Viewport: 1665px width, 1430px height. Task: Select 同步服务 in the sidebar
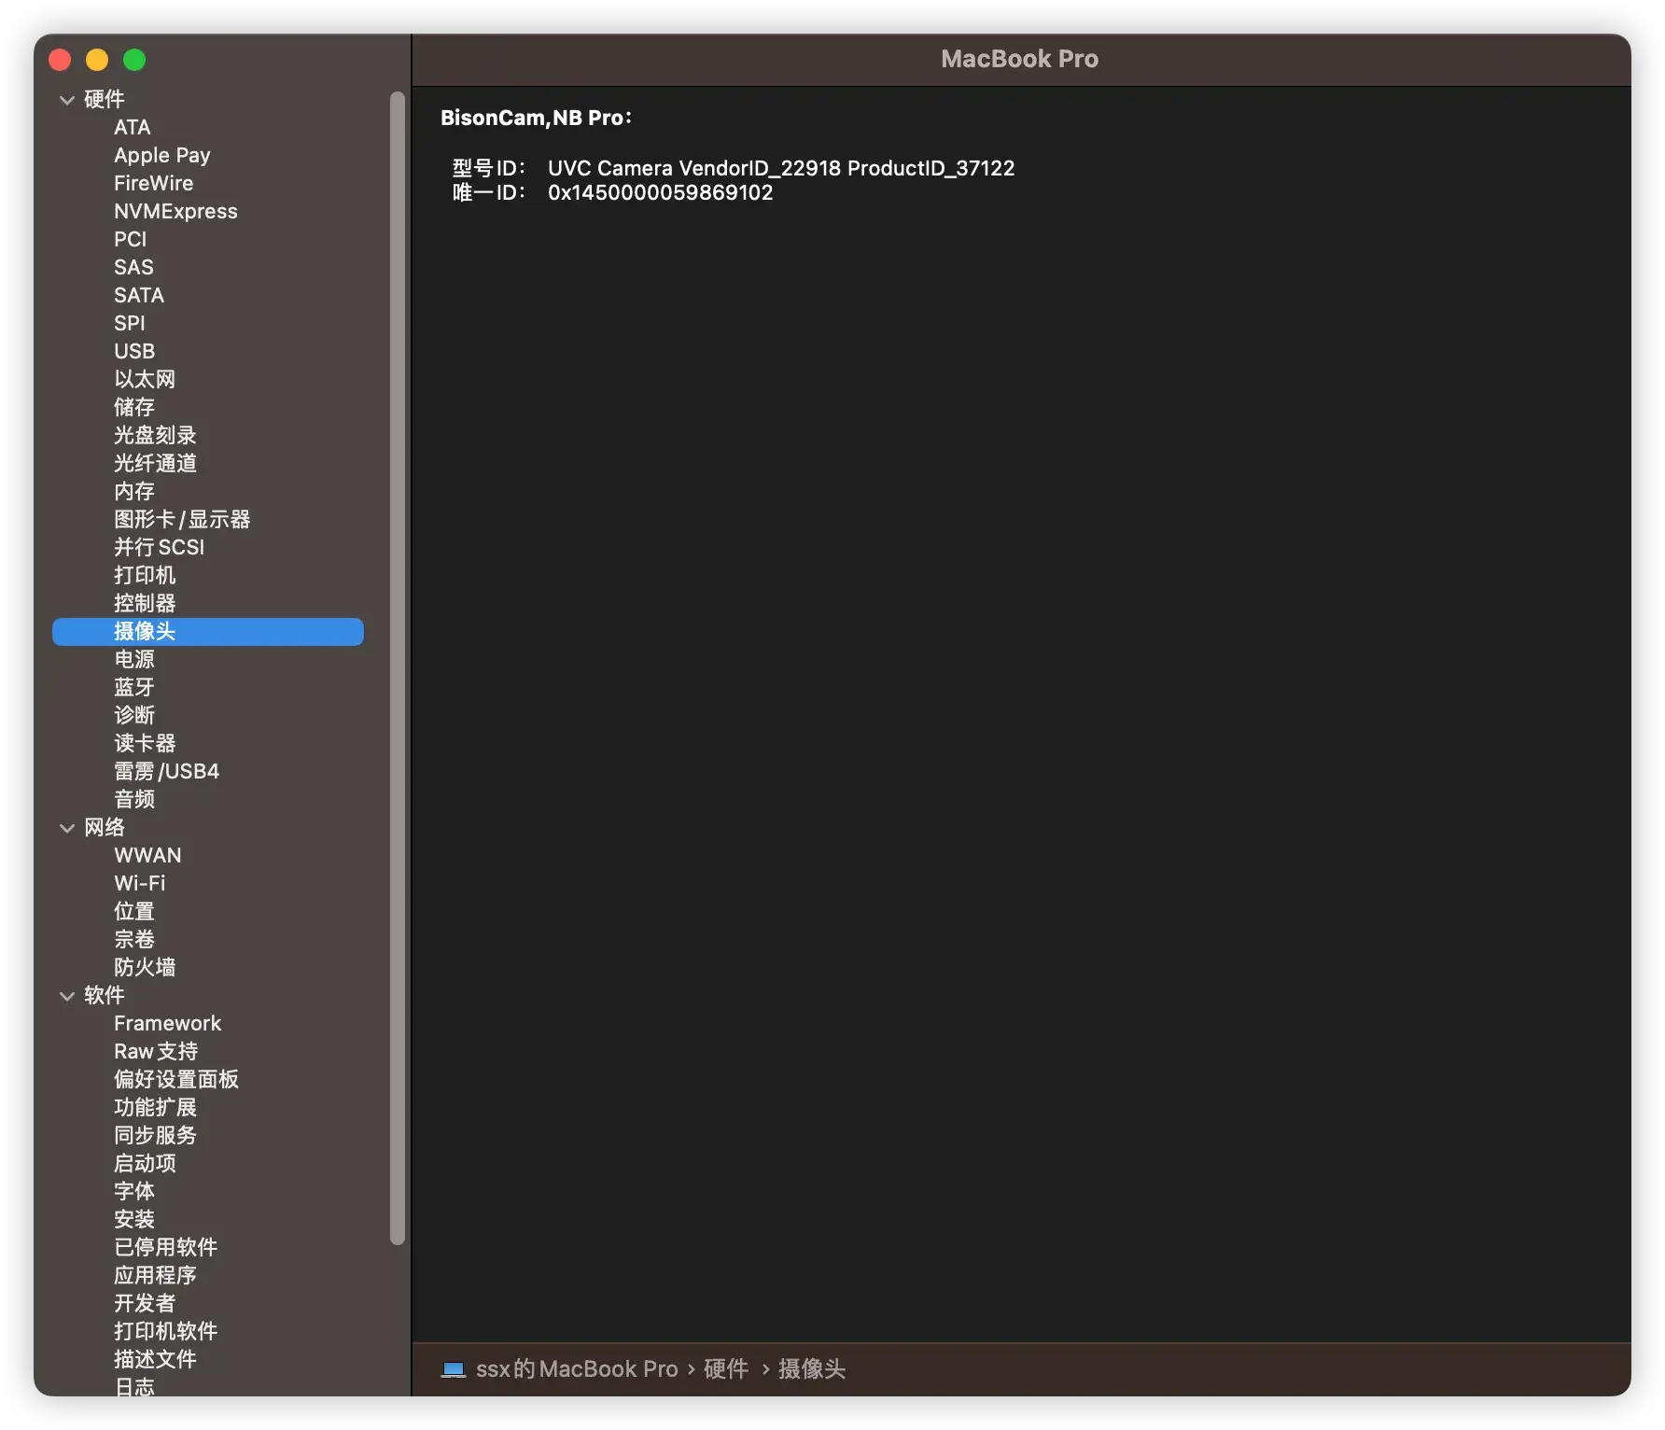pos(155,1135)
